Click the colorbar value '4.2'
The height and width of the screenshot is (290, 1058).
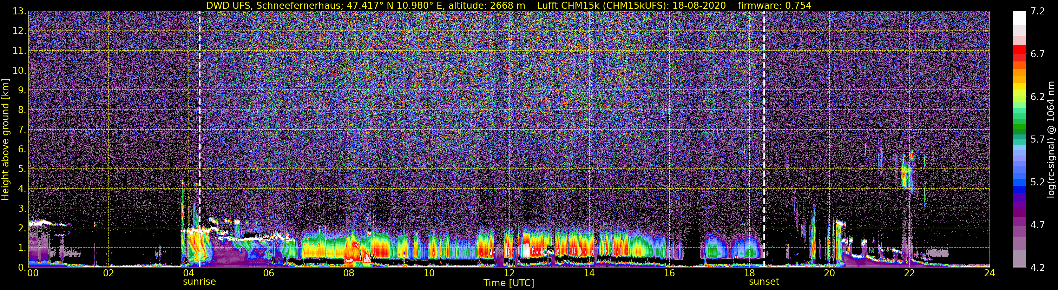pos(1038,268)
